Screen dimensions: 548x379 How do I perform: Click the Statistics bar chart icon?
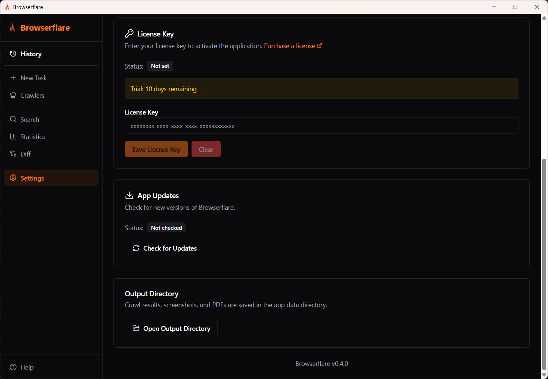coord(13,136)
